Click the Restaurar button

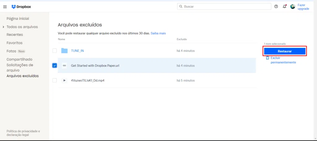coord(285,51)
